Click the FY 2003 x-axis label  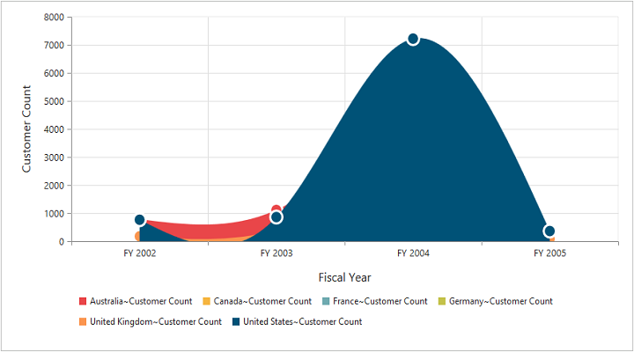(276, 253)
